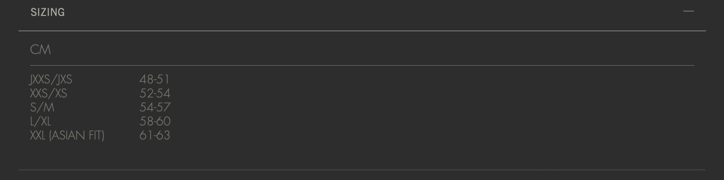
Task: Select the CM unit tab
Action: click(40, 50)
